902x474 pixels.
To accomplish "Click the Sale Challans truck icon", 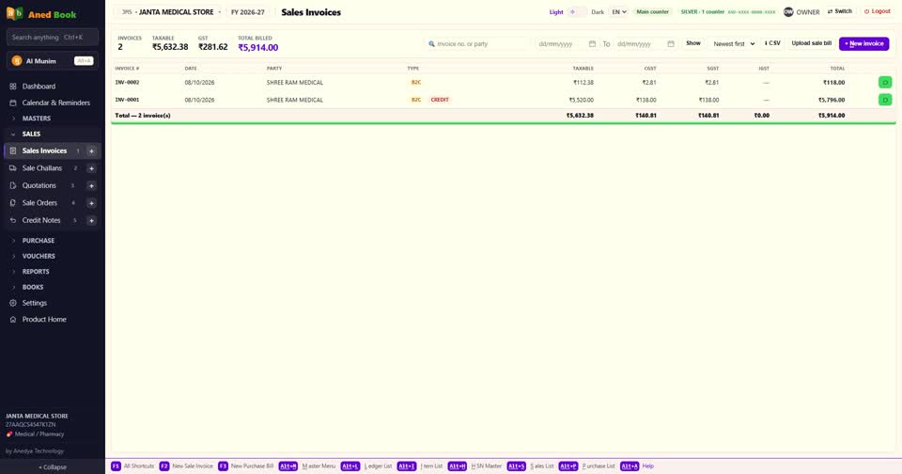I will click(12, 168).
